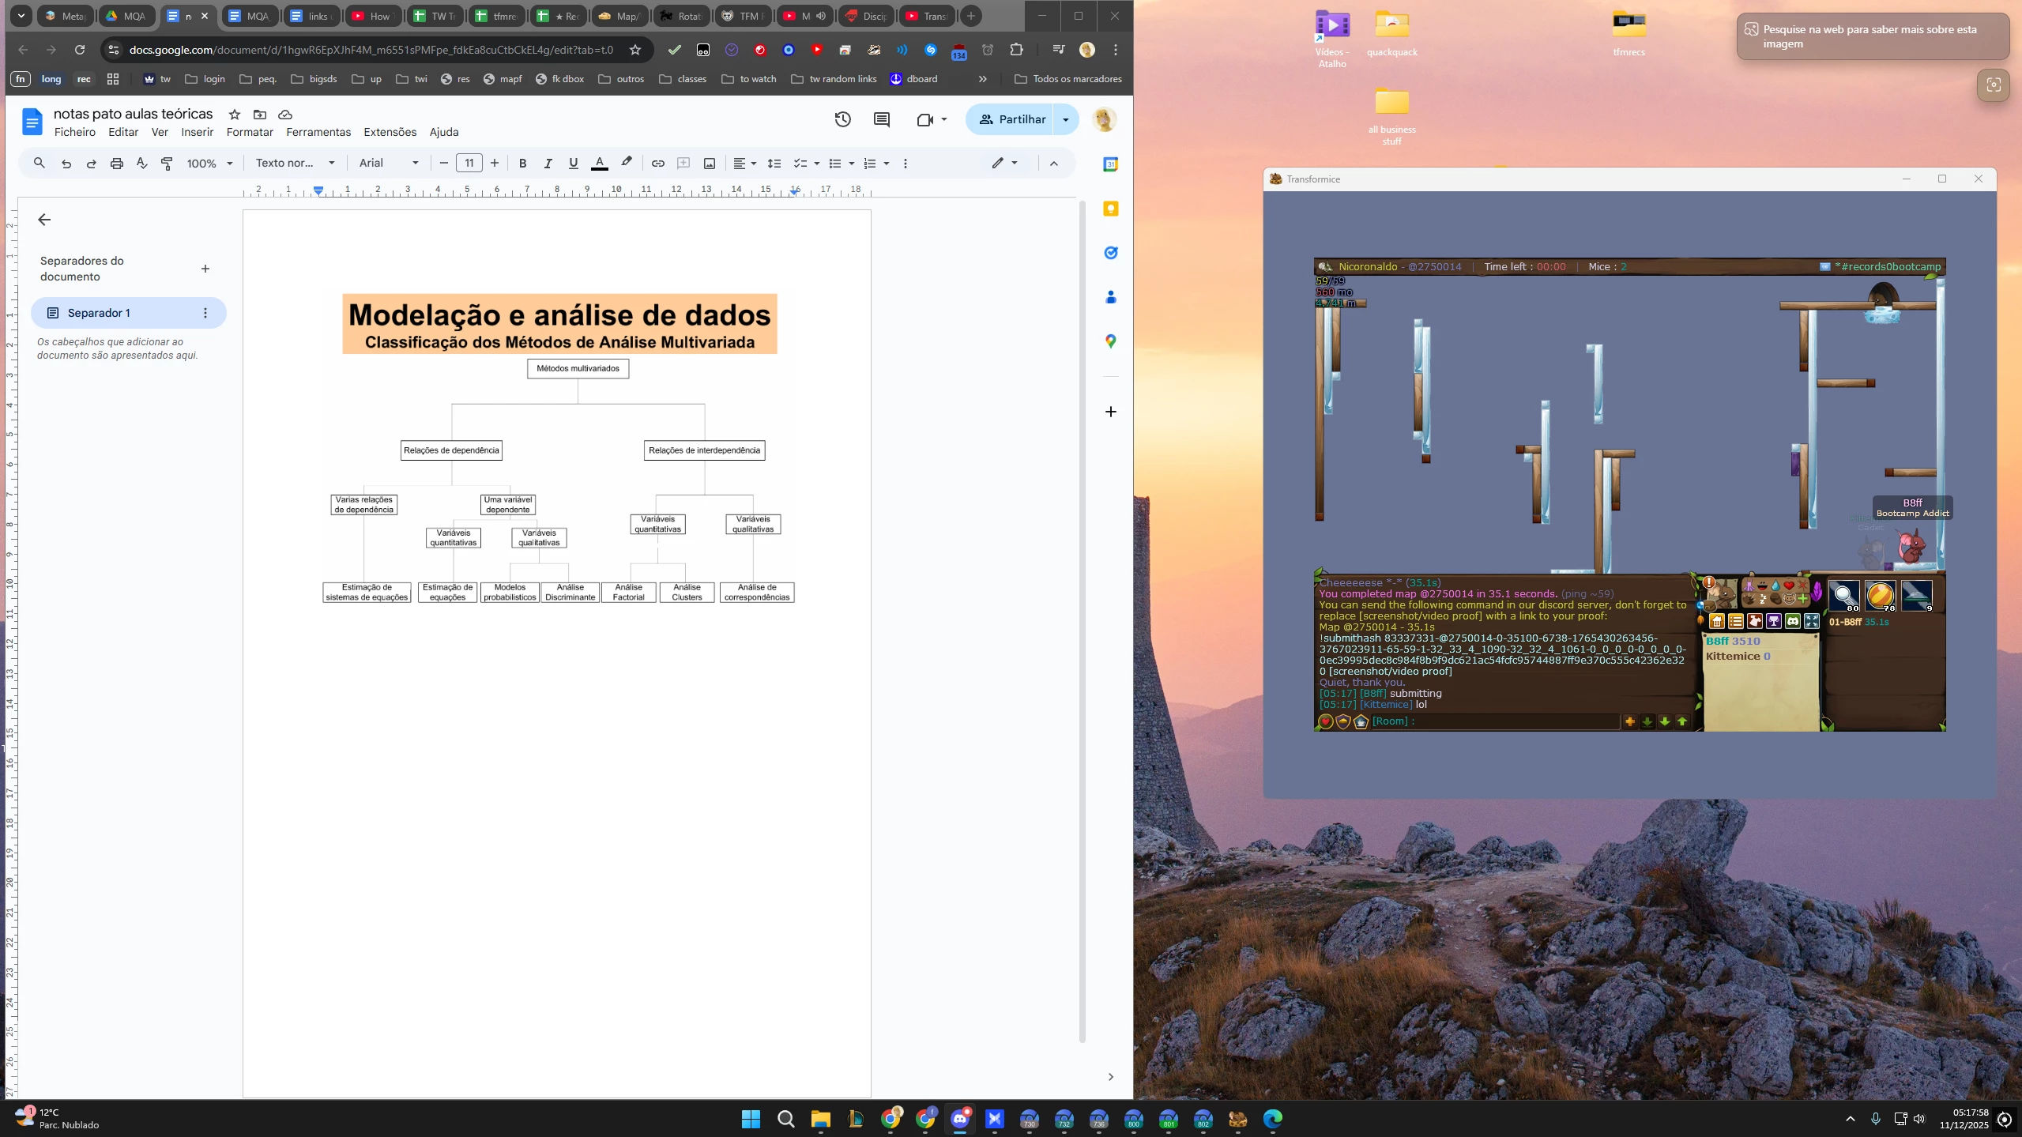Open the Transformice list menu icon

[x=1736, y=622]
